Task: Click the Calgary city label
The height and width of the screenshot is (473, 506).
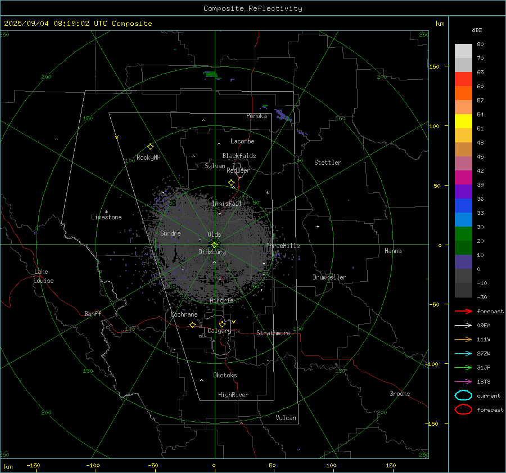Action: point(219,331)
